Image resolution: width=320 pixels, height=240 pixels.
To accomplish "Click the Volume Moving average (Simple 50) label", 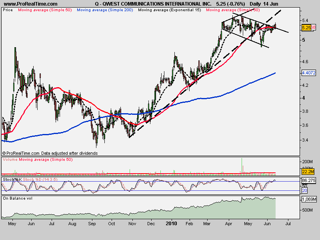I will pos(38,159).
